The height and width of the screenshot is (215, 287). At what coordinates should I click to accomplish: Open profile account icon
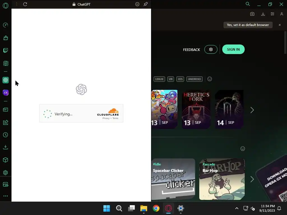282,14
